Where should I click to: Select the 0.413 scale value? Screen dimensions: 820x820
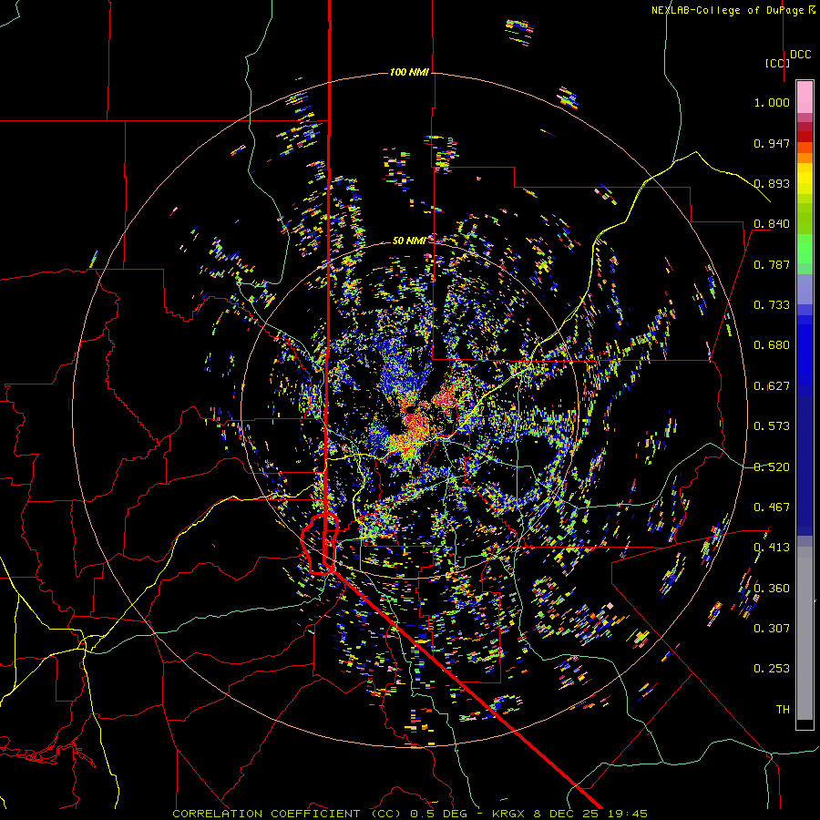tap(772, 548)
